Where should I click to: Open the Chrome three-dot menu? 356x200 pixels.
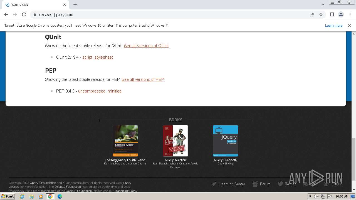coord(350,14)
